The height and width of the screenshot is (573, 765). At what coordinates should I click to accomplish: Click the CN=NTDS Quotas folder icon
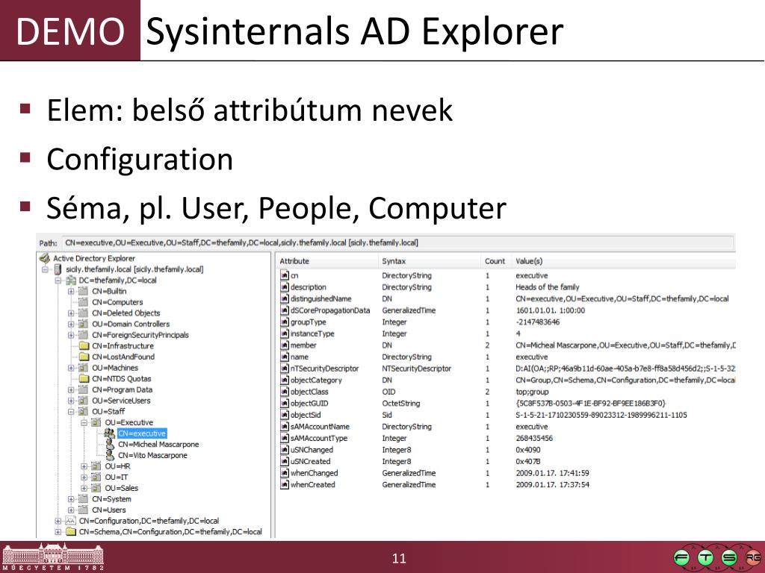pos(84,378)
